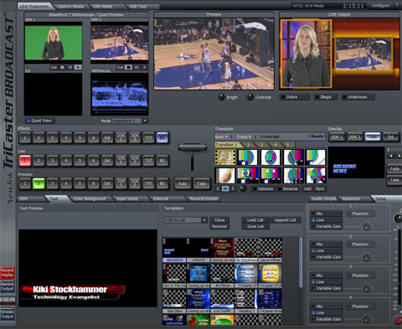Play the DDR 1 clip

click(x=78, y=67)
